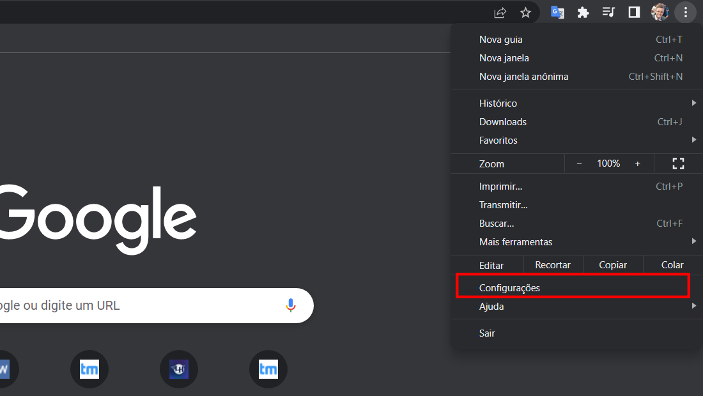
Task: Start voice search via microphone icon
Action: (x=291, y=305)
